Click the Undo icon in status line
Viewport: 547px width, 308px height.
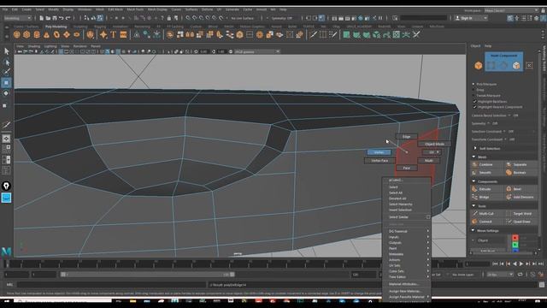pyautogui.click(x=62, y=18)
